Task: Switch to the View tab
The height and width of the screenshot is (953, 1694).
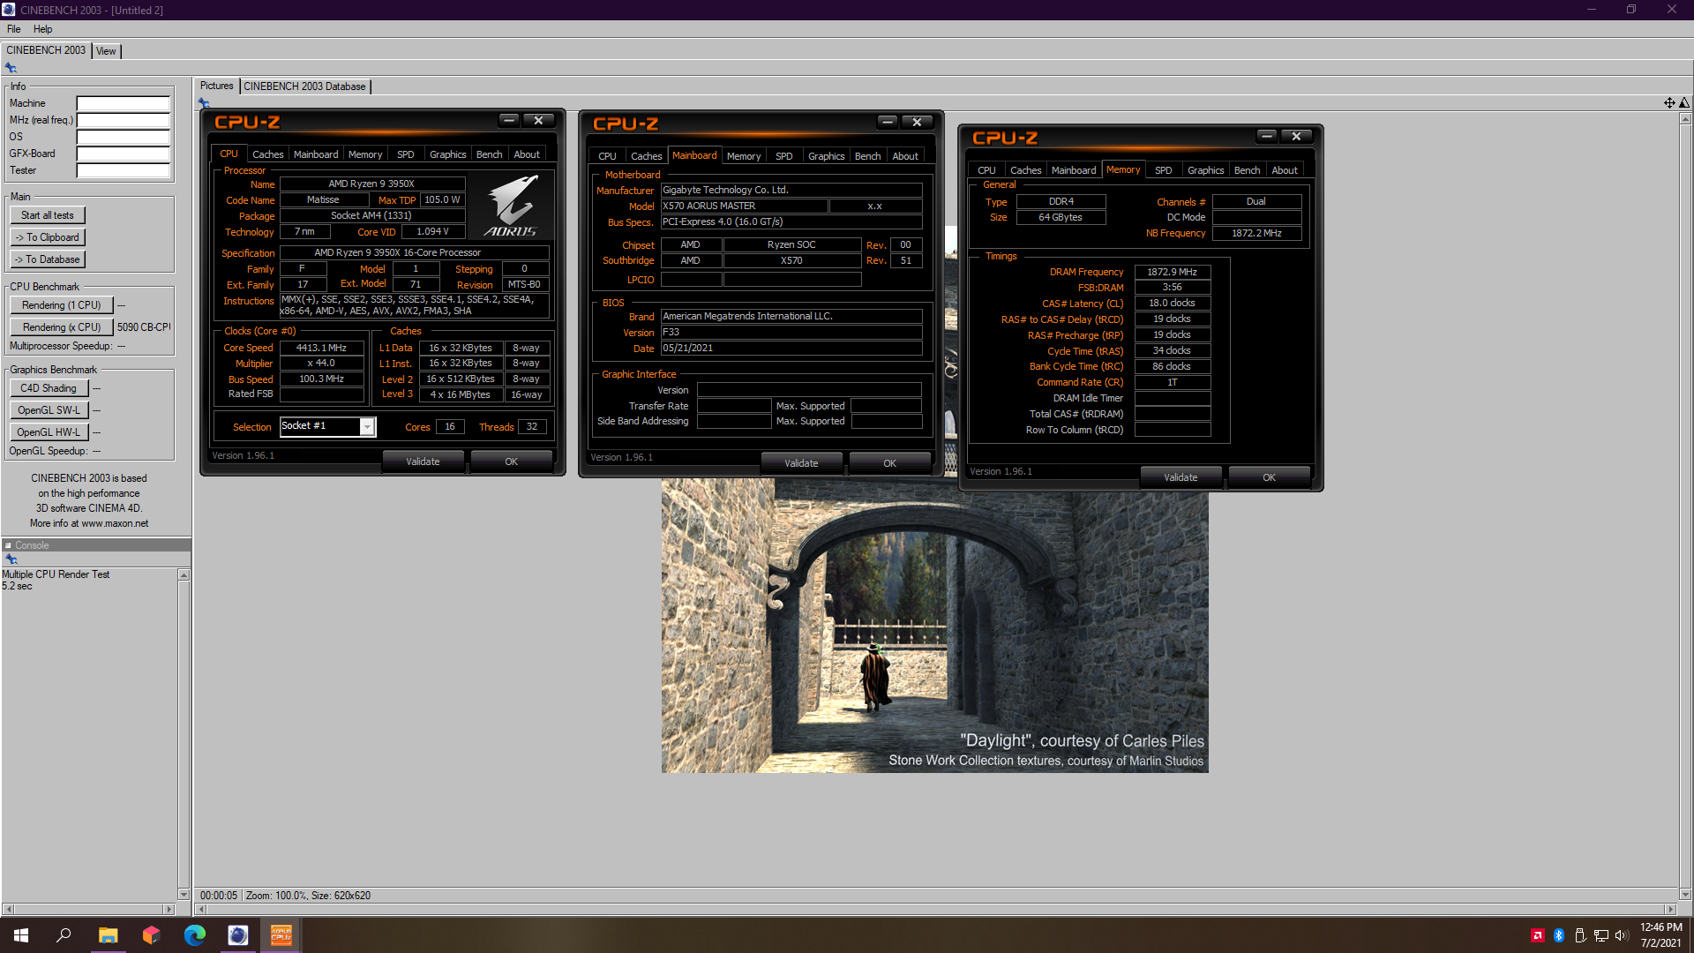Action: tap(106, 51)
